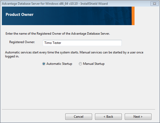Viewport: 160px width, 123px height.
Task: Click the 'Product Owner' heading
Action: coord(20,15)
